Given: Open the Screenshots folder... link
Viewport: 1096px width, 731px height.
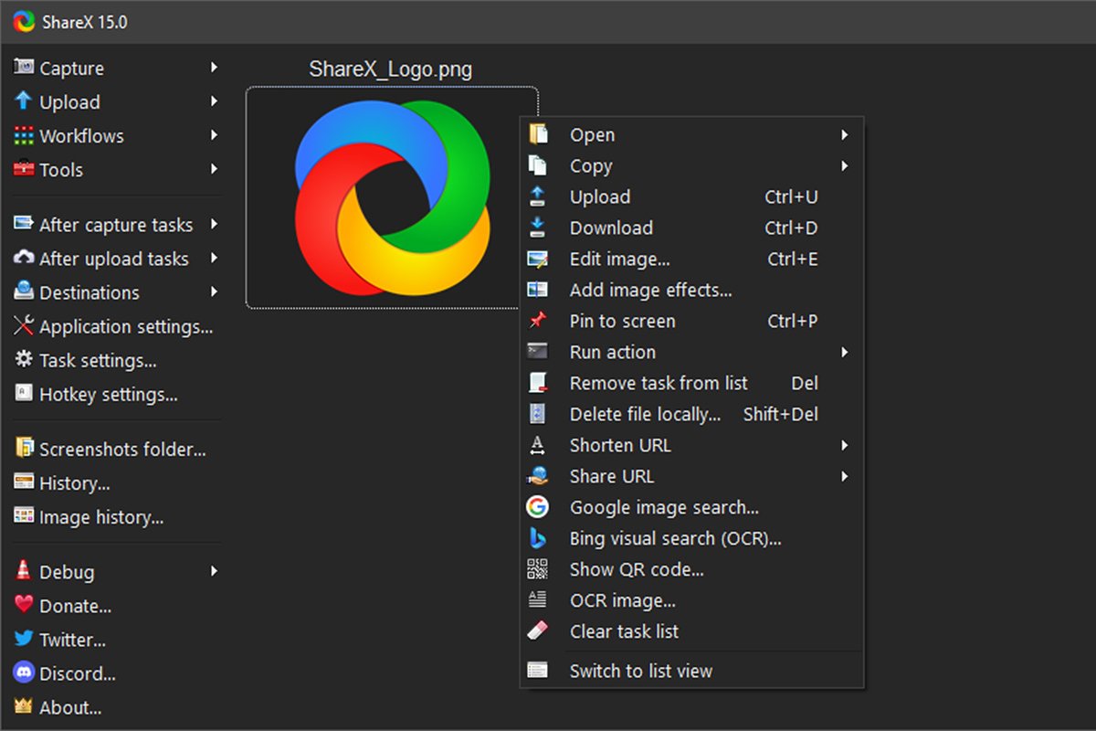Looking at the screenshot, I should tap(121, 450).
